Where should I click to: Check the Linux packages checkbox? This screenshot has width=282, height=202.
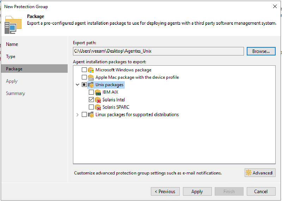84,114
